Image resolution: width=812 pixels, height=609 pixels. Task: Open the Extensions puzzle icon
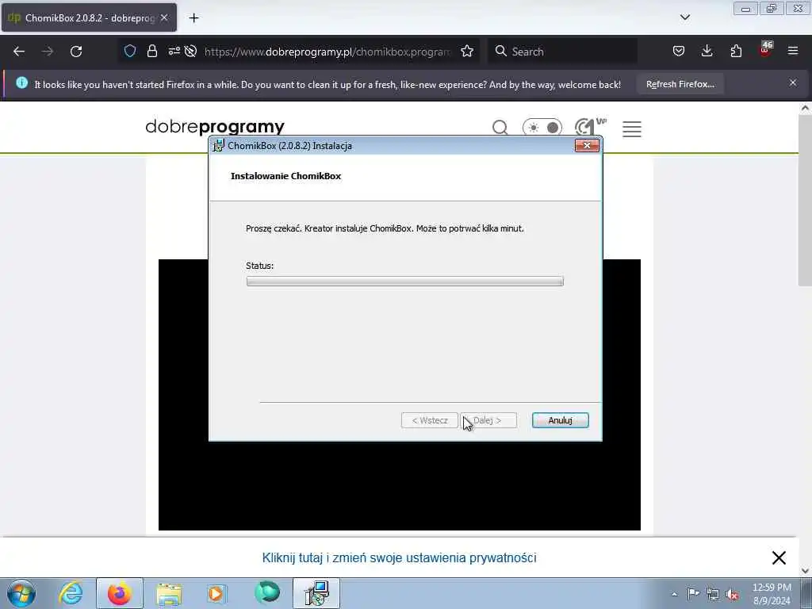736,51
